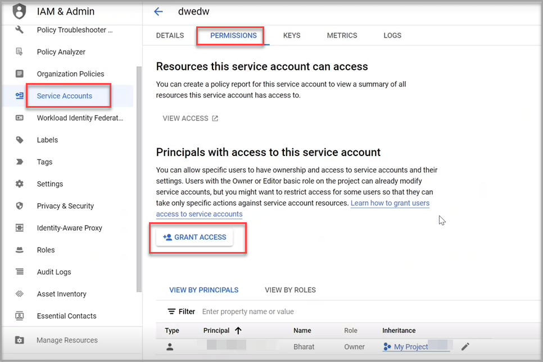
Task: Click the Audit Logs icon
Action: click(x=20, y=272)
